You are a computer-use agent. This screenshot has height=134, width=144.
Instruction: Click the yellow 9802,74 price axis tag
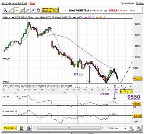coord(138,79)
